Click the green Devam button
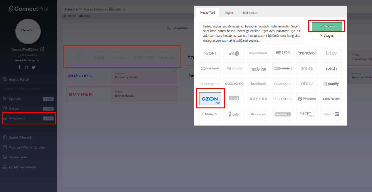372x192 pixels. 327,26
